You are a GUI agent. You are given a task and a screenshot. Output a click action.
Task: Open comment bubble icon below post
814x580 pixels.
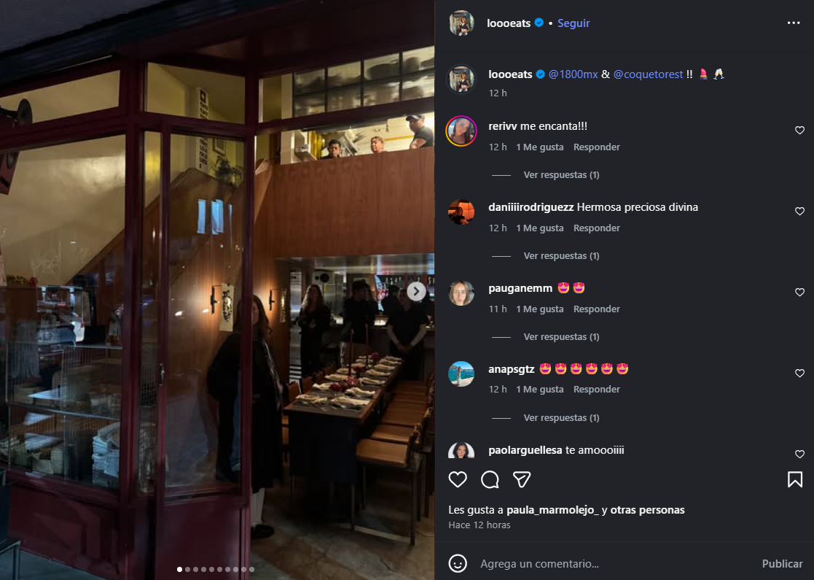click(x=490, y=480)
